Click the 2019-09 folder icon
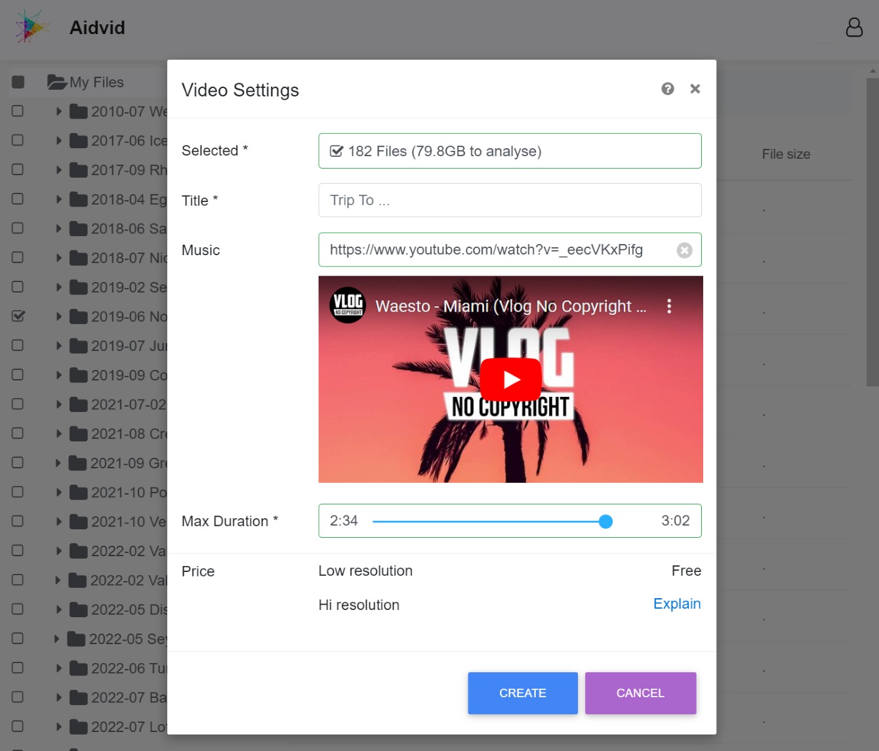Image resolution: width=879 pixels, height=751 pixels. pyautogui.click(x=79, y=375)
